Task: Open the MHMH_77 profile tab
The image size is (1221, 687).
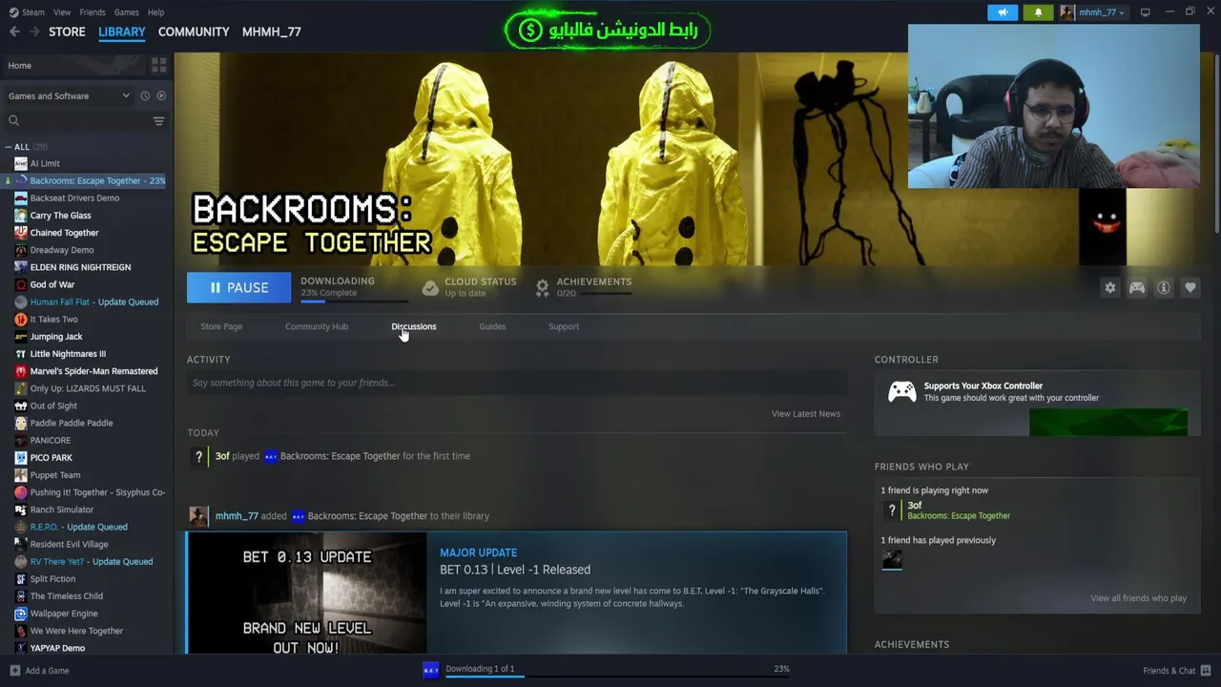Action: (272, 31)
